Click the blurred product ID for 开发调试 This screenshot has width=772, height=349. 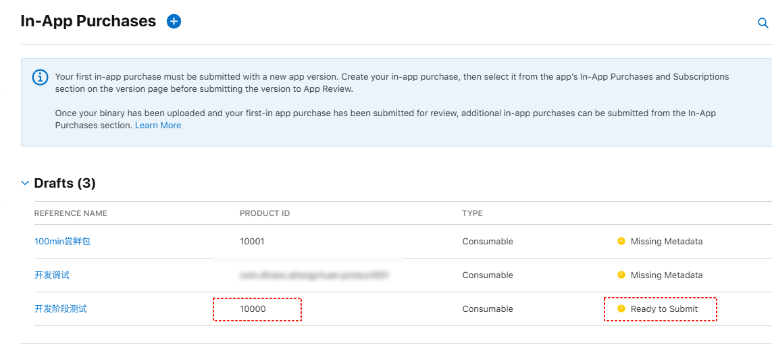point(315,275)
